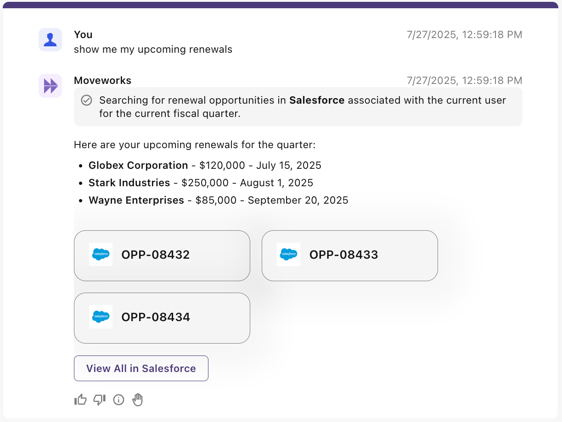The width and height of the screenshot is (562, 422).
Task: Give the response a thumbs up
Action: pos(80,400)
